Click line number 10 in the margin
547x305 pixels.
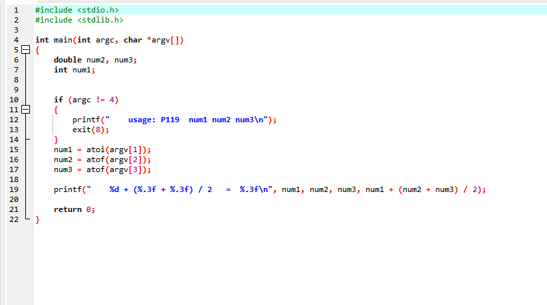14,100
